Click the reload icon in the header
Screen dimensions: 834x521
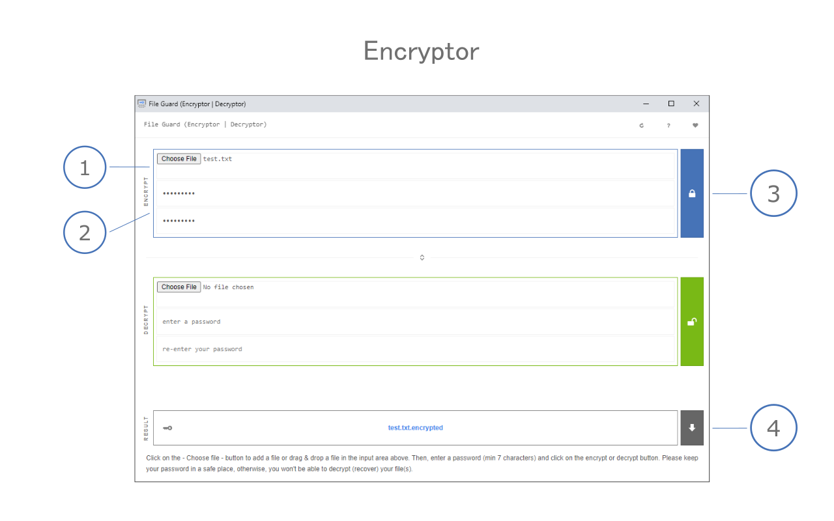coord(641,125)
